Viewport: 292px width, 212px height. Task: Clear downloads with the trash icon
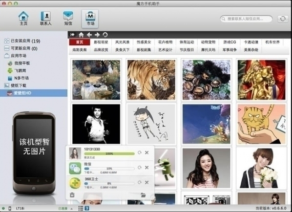pyautogui.click(x=72, y=195)
